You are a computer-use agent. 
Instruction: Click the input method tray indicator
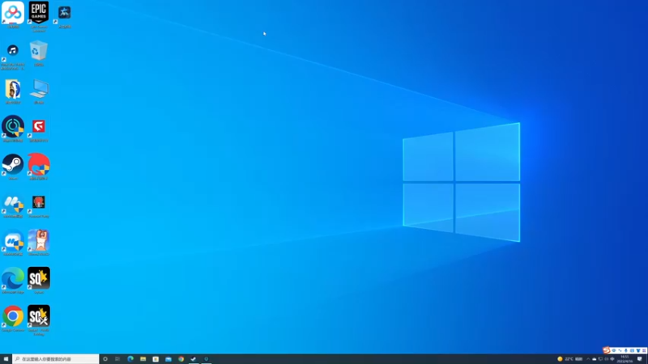point(612,359)
